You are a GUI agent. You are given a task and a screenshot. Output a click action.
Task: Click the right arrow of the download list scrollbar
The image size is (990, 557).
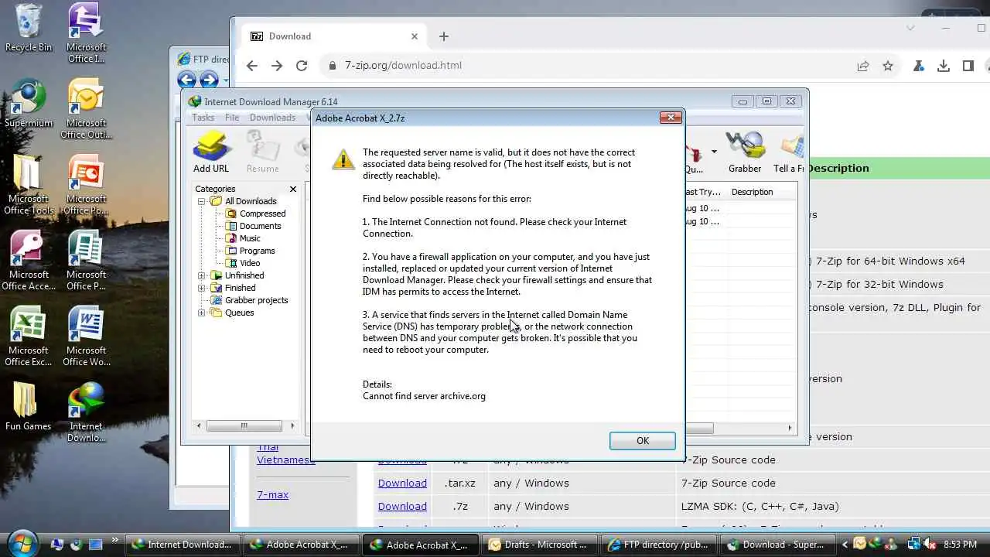[x=790, y=428]
